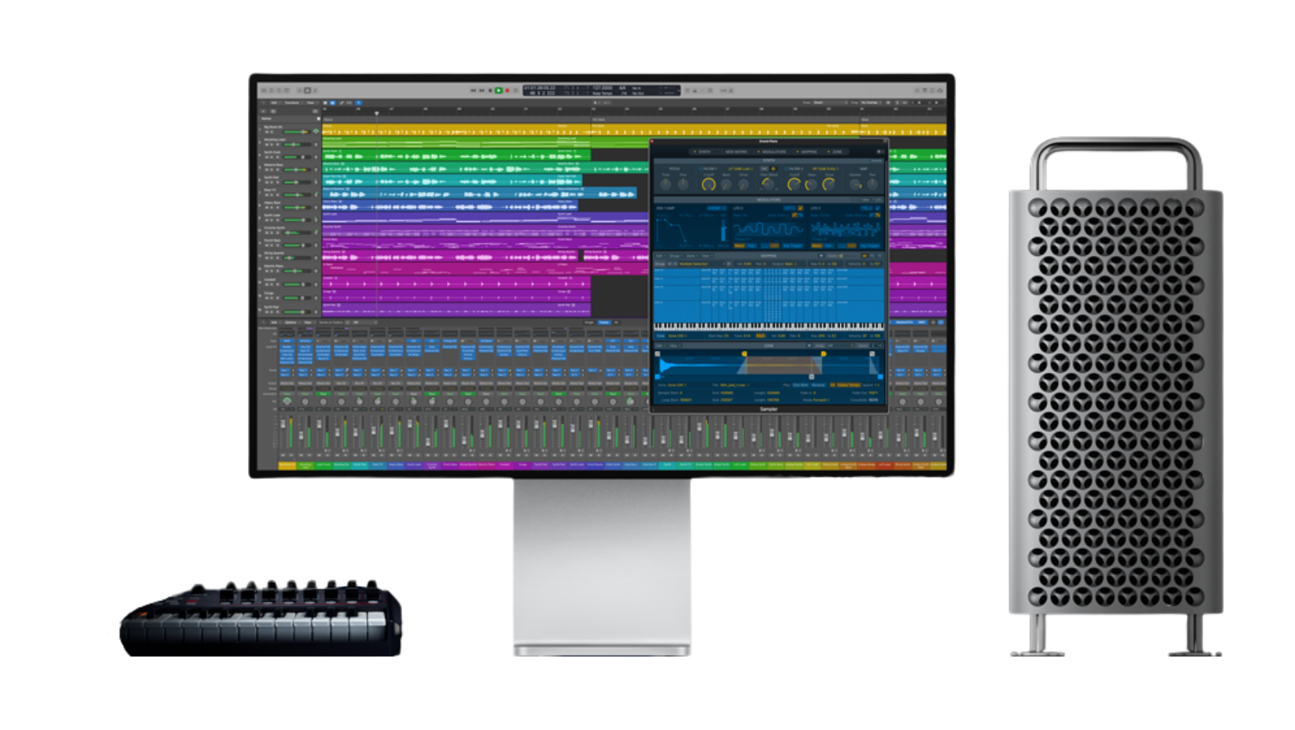The width and height of the screenshot is (1295, 730).
Task: Open the Editors icon in control bar
Action: tap(315, 90)
